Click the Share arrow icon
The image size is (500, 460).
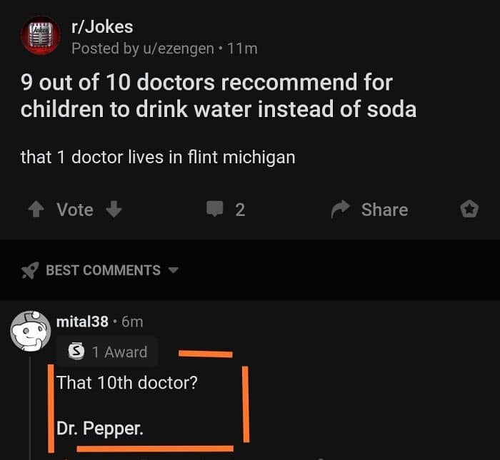(x=340, y=209)
